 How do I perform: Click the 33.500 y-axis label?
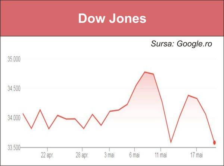[x=14, y=148]
